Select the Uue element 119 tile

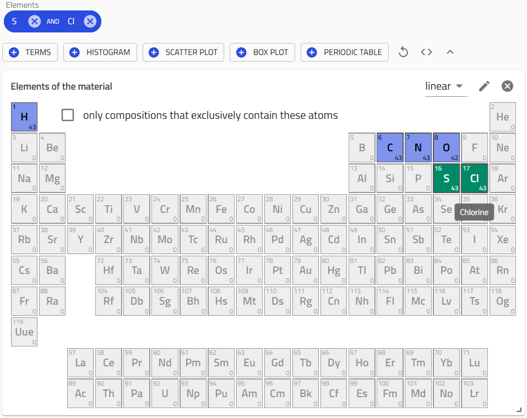coord(24,332)
